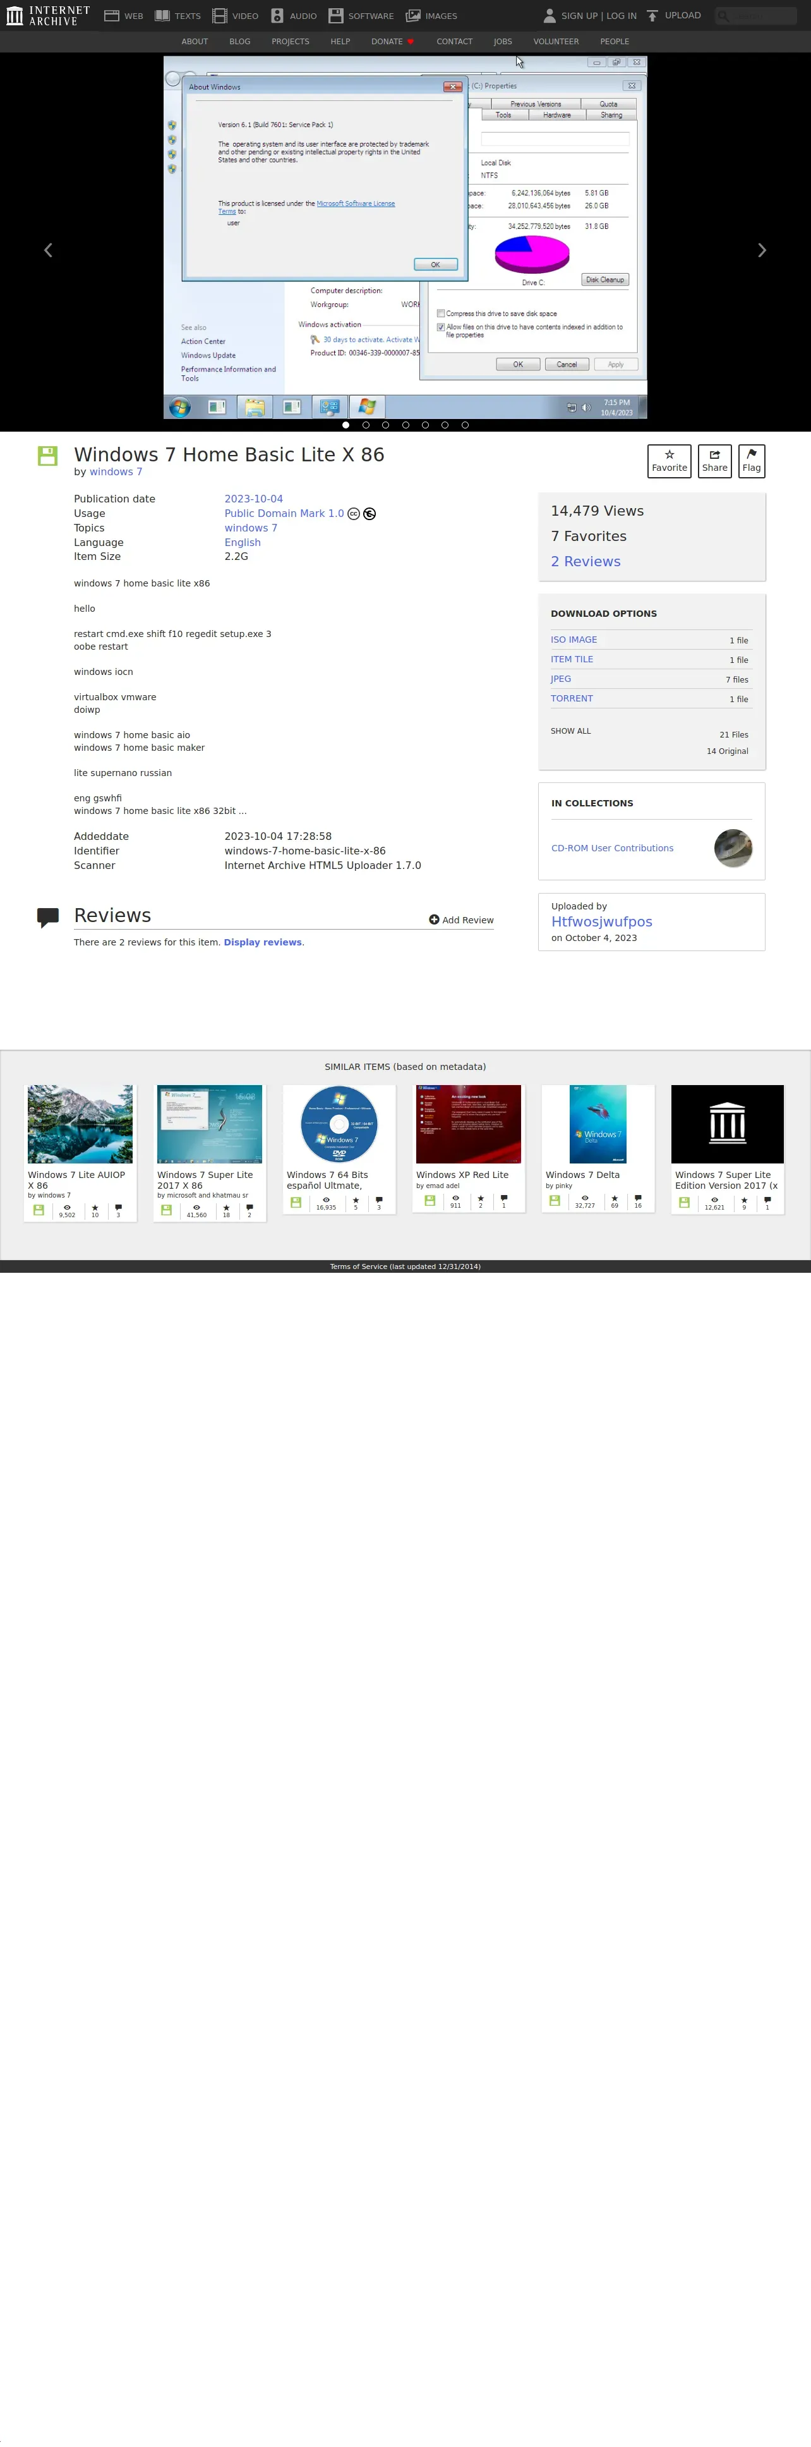Click the Upload arrow icon

tap(652, 16)
